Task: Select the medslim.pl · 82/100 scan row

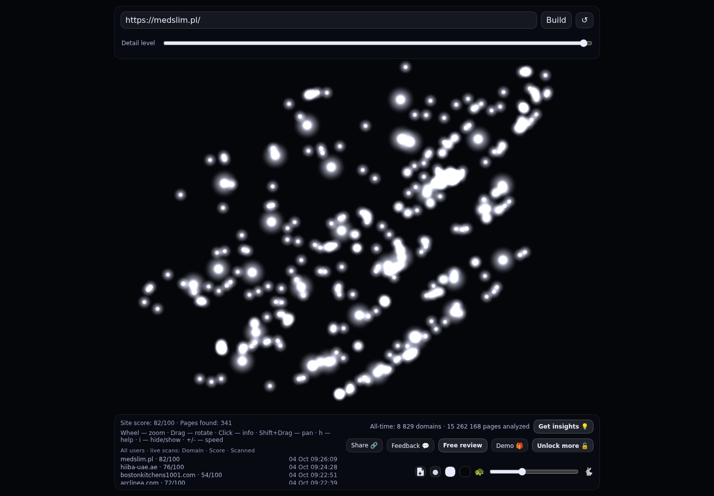Action: [x=229, y=459]
